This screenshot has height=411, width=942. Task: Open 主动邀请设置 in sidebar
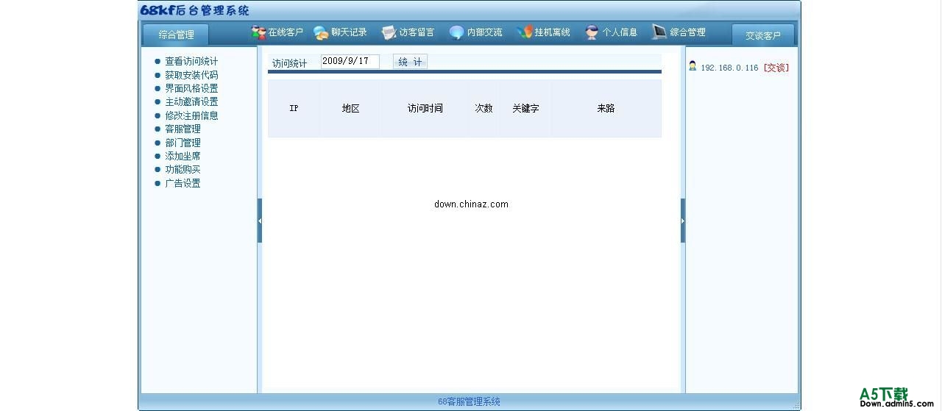tap(191, 102)
